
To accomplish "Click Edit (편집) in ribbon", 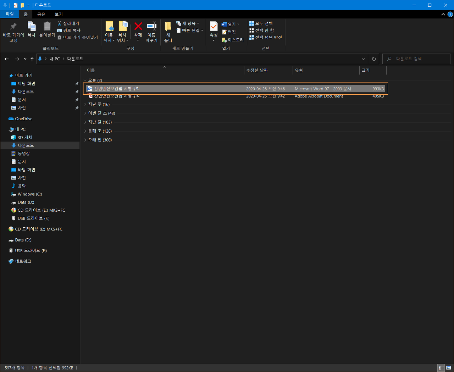I will click(229, 32).
